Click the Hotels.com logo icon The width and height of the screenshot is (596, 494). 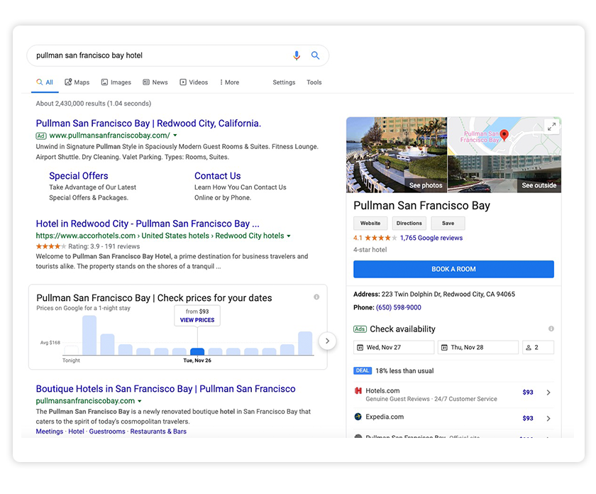[x=358, y=390]
